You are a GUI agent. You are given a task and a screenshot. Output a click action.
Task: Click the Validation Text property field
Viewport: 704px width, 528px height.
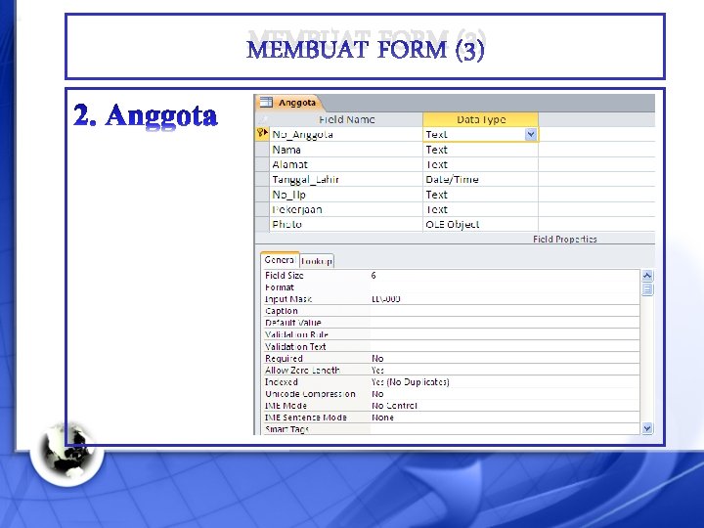pyautogui.click(x=505, y=346)
